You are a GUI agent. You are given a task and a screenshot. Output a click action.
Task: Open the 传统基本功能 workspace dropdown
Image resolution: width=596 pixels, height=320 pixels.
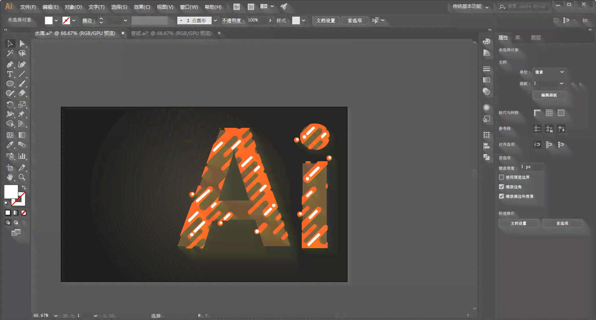pos(471,7)
